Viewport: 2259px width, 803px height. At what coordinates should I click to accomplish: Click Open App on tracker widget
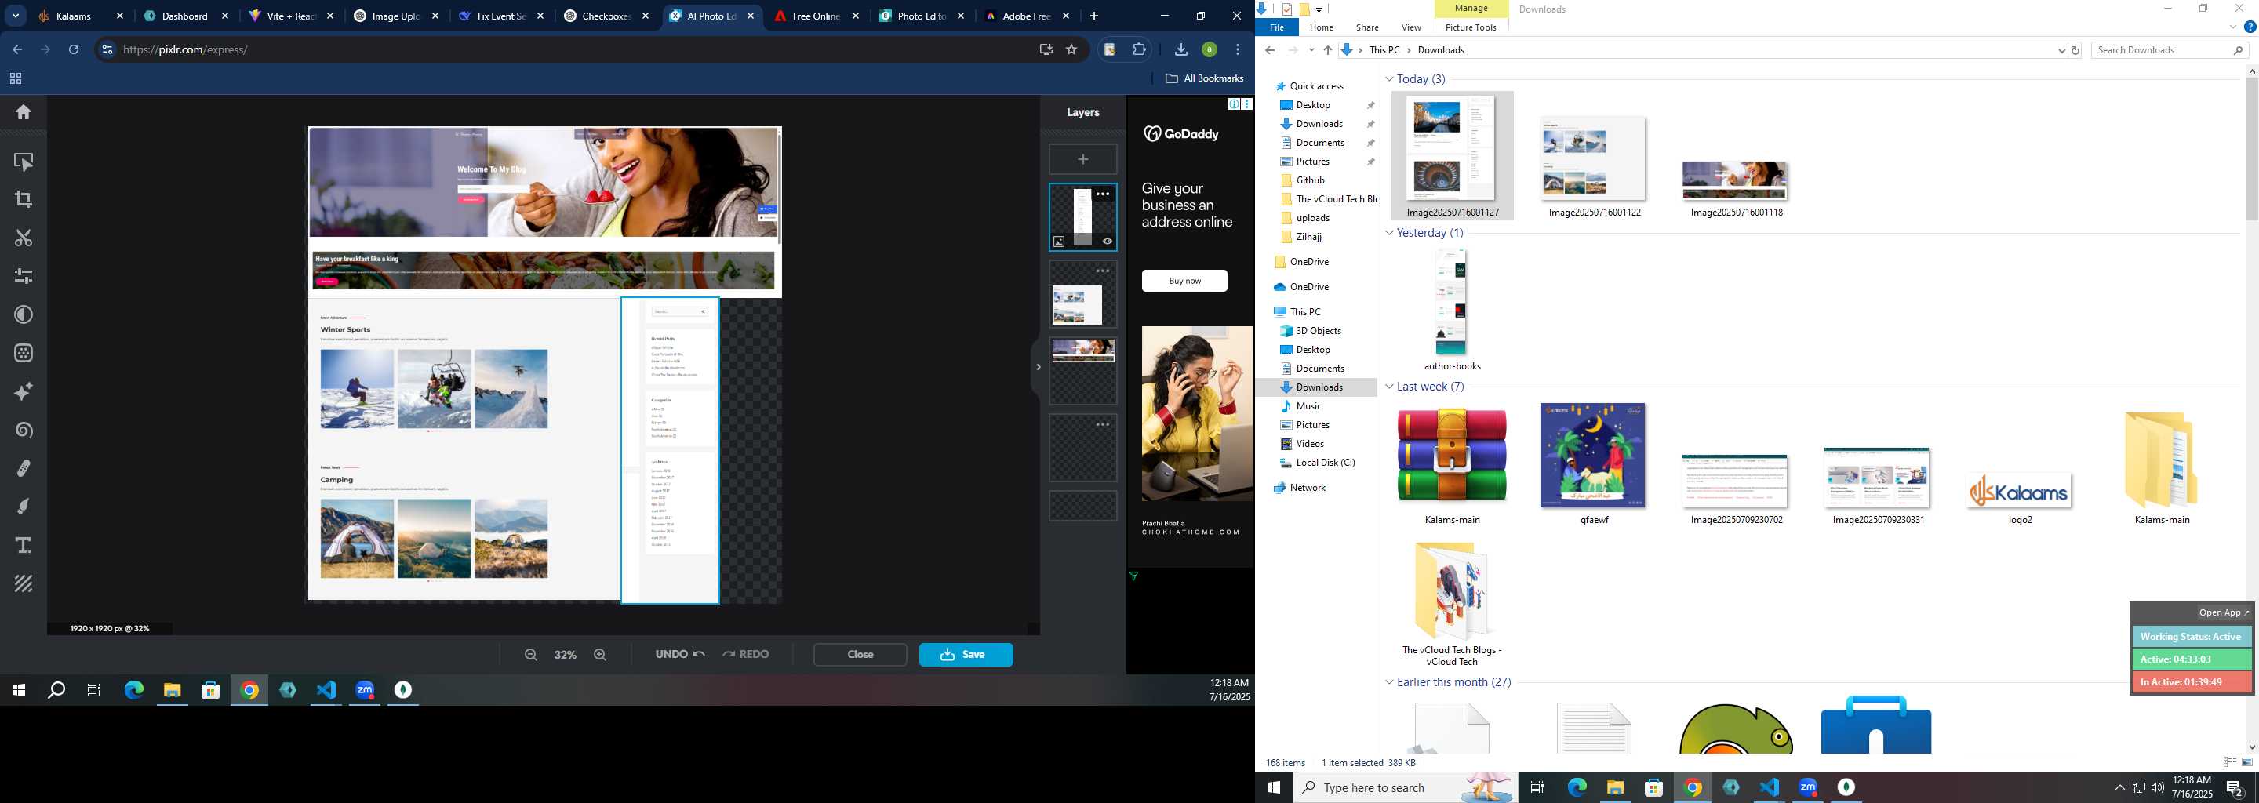coord(2222,612)
